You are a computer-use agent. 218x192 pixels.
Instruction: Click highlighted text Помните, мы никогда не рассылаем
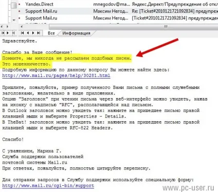coord(67,59)
